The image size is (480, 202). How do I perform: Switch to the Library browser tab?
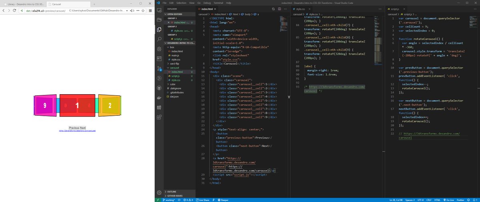[24, 4]
